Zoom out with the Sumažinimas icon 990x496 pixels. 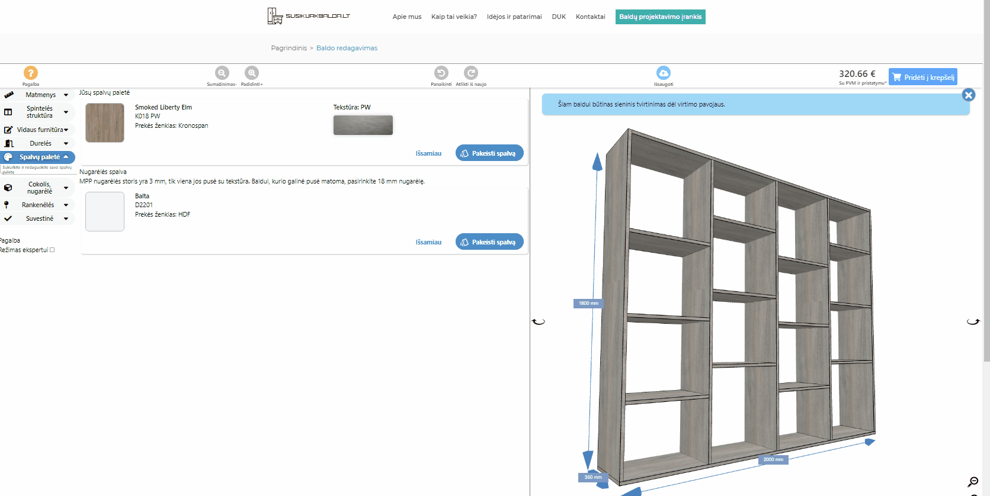click(222, 73)
